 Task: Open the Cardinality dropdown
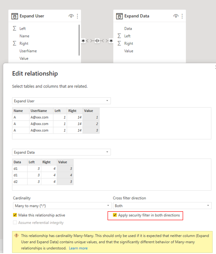coord(62,206)
